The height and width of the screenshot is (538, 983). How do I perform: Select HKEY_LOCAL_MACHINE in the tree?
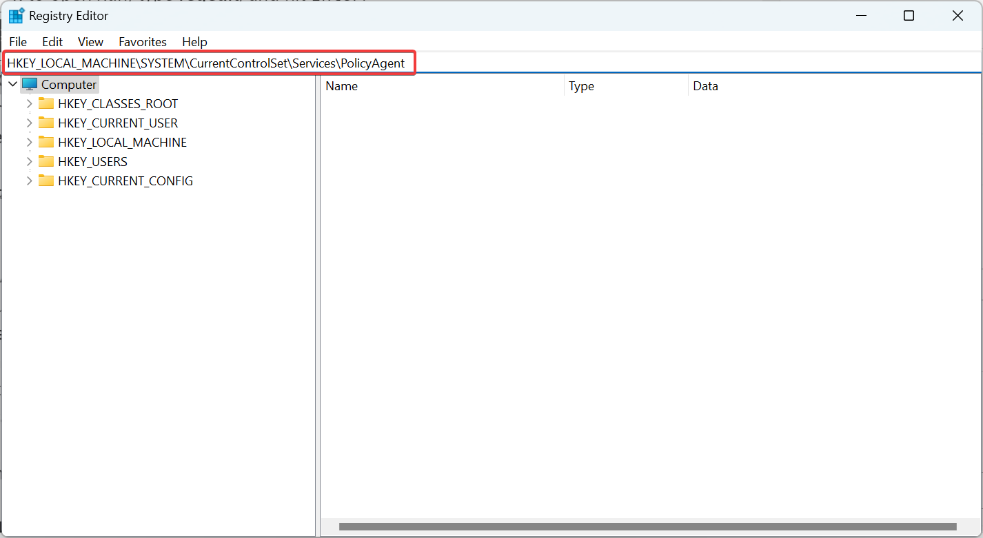(x=123, y=143)
